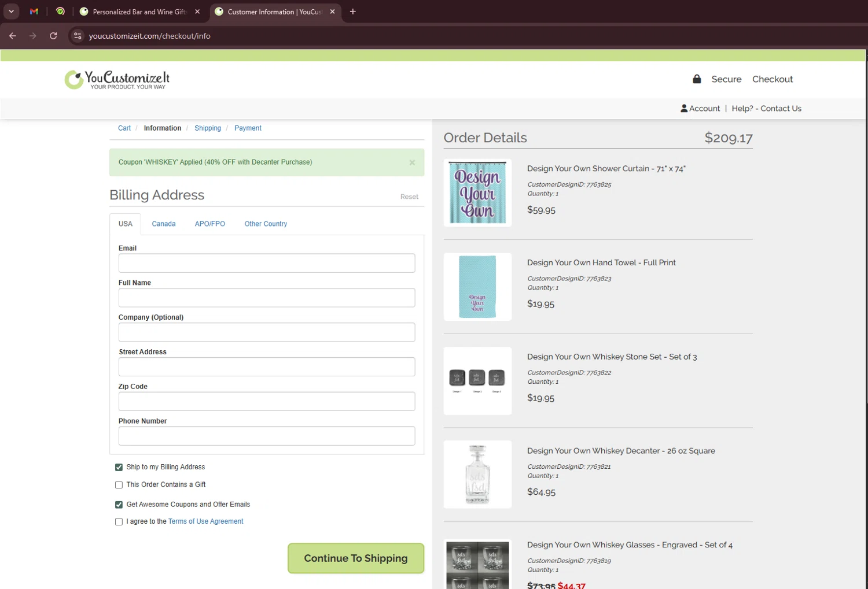Click the Shower Curtain product thumbnail
Viewport: 868px width, 589px height.
(x=477, y=192)
